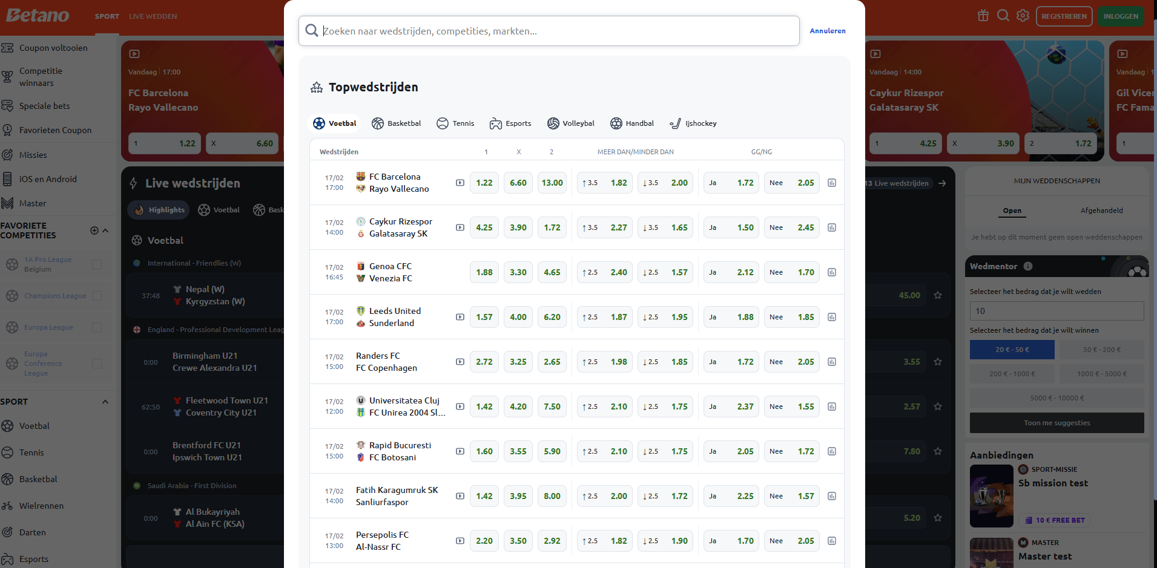Click live stream icon for Leeds United match

(460, 317)
